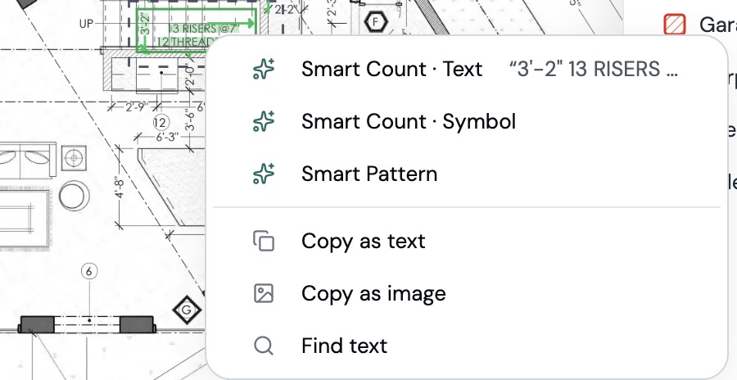737x380 pixels.
Task: Click the picture icon next to Copy as image
Action: point(264,293)
